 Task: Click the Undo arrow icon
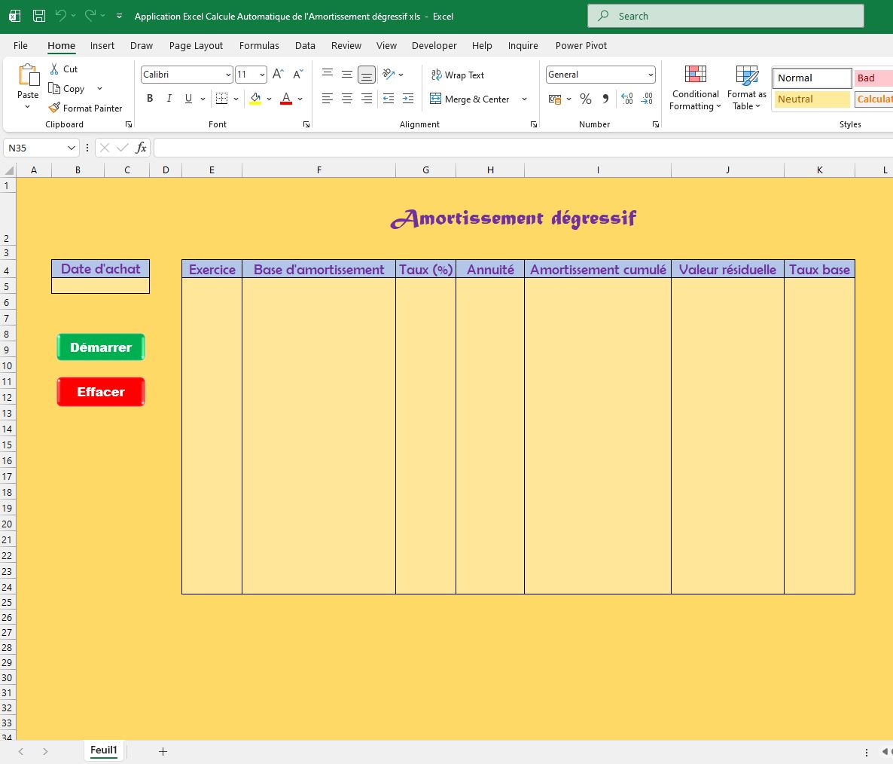(x=60, y=15)
